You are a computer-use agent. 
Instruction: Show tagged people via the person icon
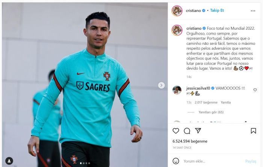(x=9, y=161)
